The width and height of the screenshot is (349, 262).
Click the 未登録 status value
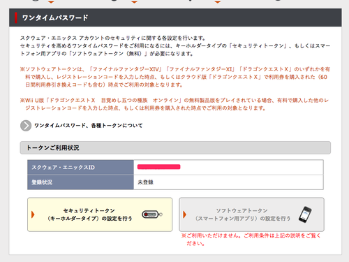pyautogui.click(x=145, y=182)
